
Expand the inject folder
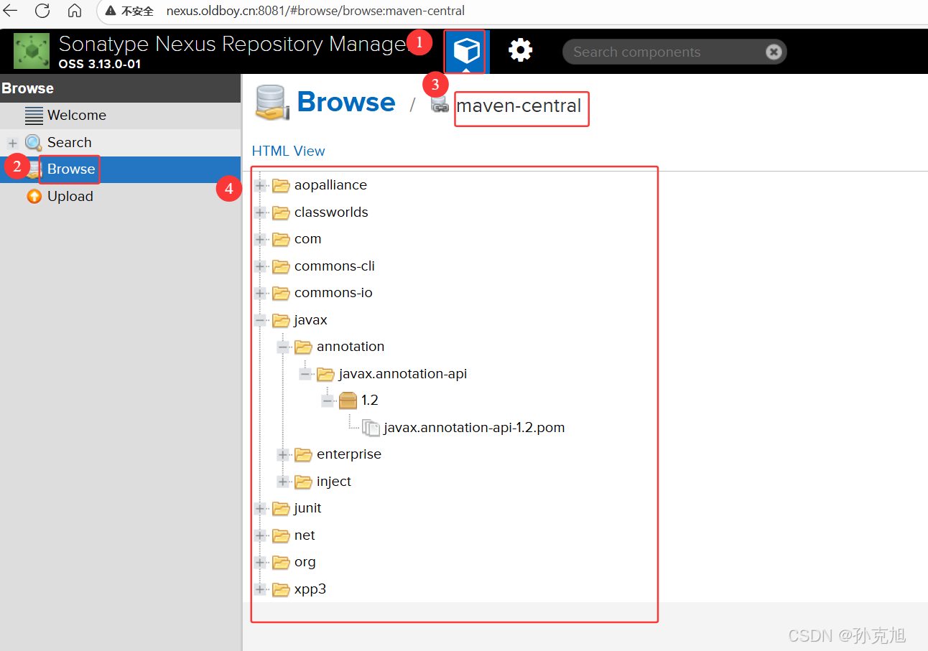click(283, 482)
